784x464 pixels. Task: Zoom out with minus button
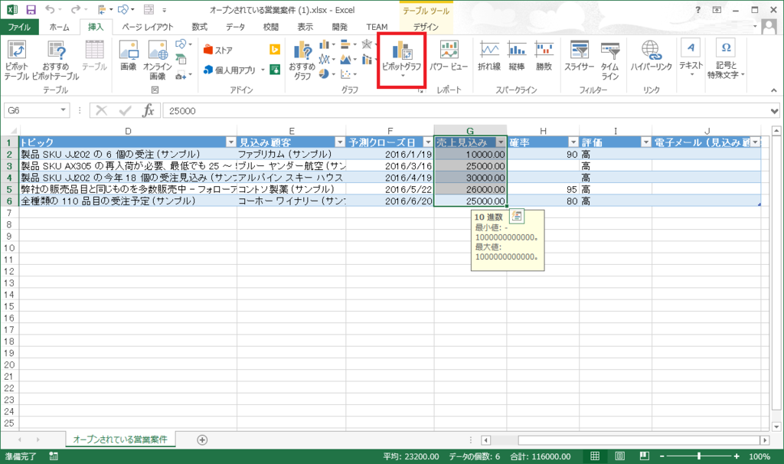click(662, 456)
